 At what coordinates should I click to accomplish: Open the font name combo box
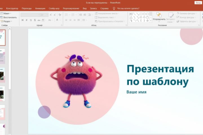pos(30,15)
